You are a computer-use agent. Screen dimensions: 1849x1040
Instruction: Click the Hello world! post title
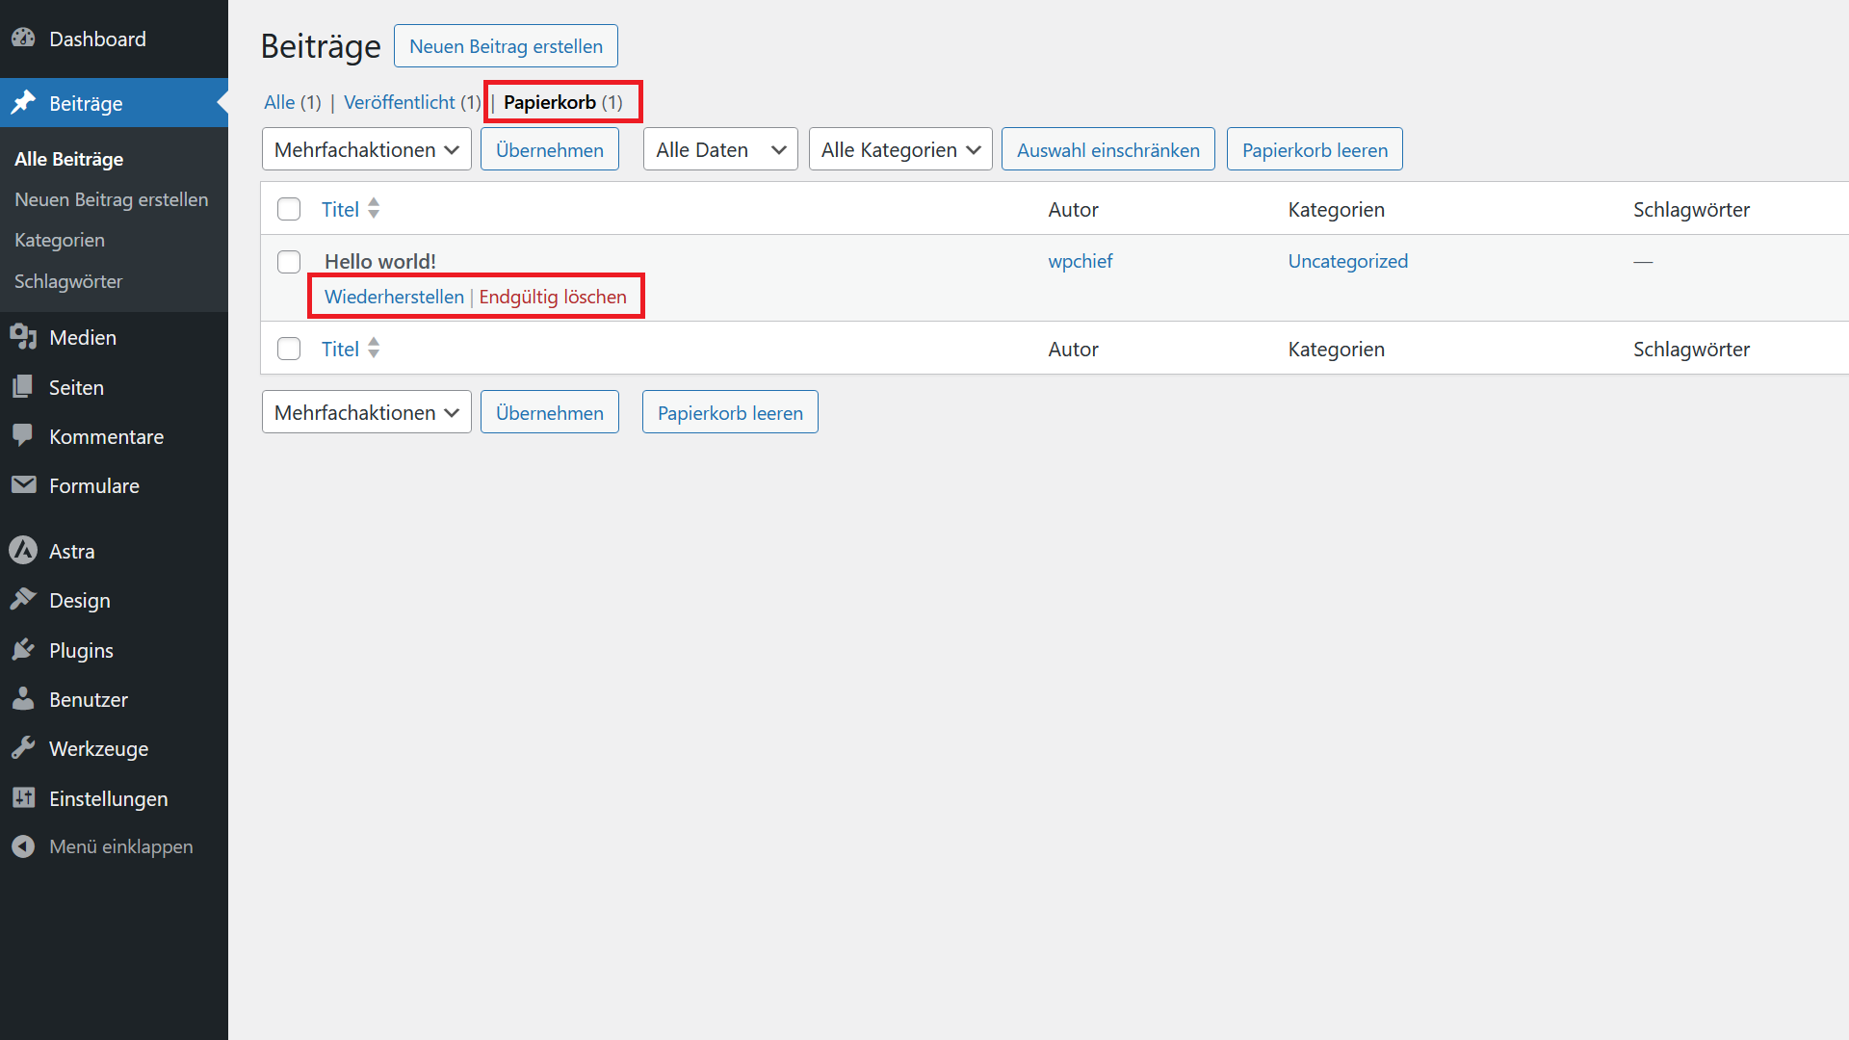pos(380,261)
